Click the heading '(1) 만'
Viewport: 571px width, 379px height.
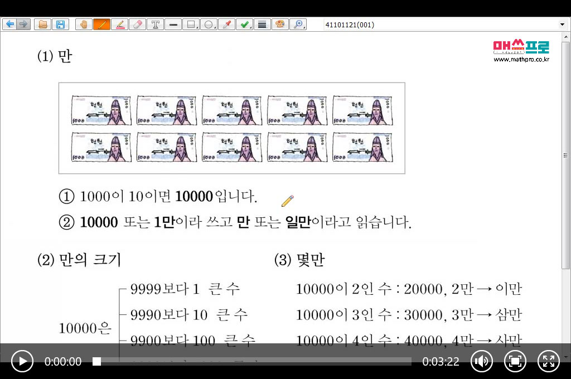click(55, 56)
